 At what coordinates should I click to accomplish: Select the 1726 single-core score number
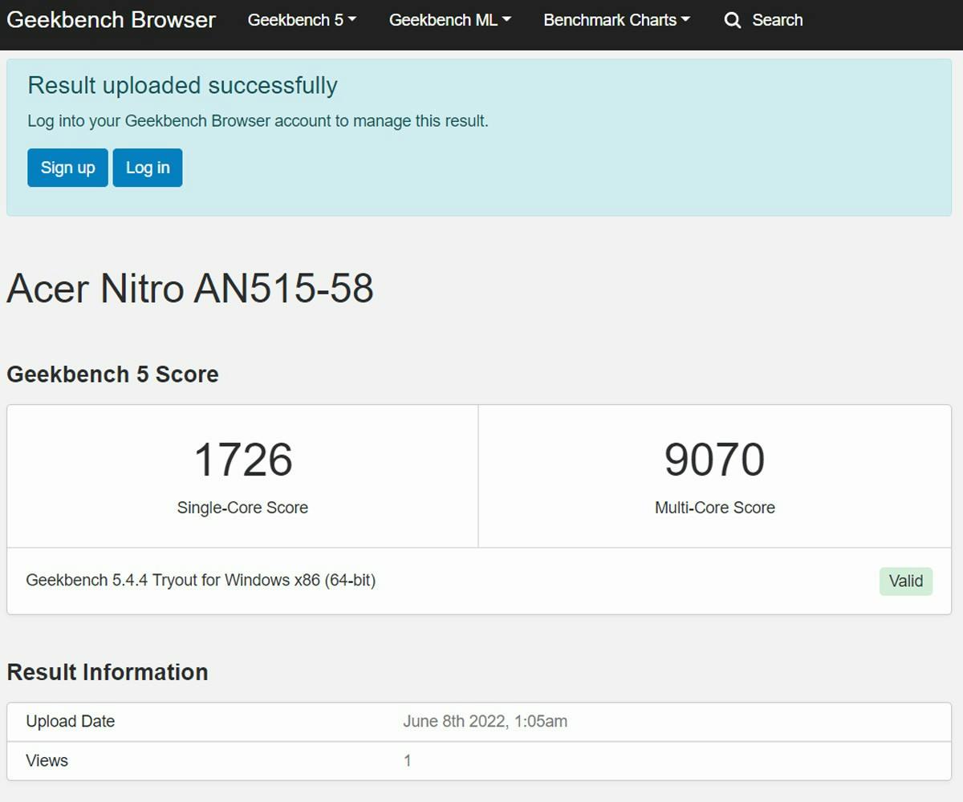243,460
